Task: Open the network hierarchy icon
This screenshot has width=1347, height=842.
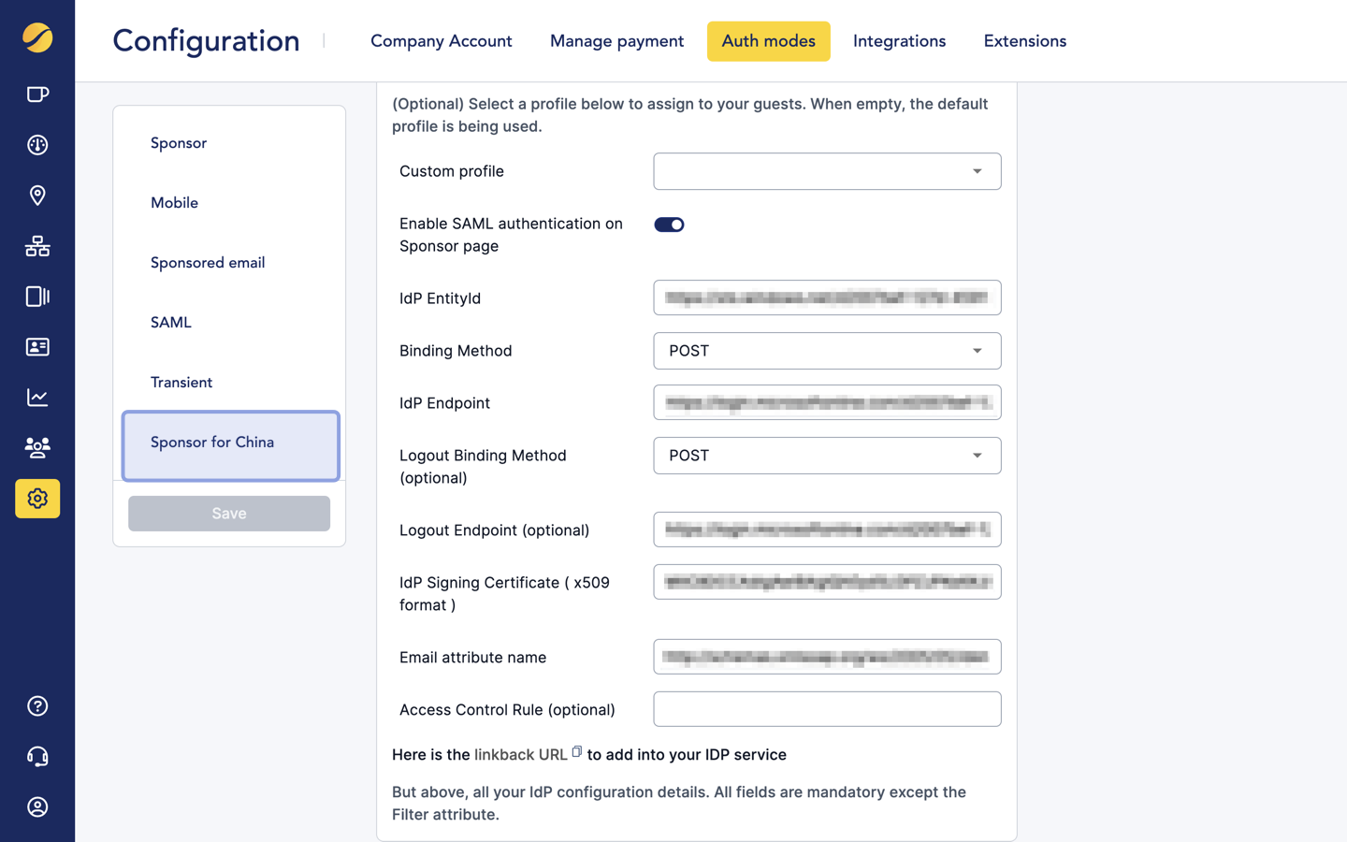Action: pyautogui.click(x=37, y=246)
